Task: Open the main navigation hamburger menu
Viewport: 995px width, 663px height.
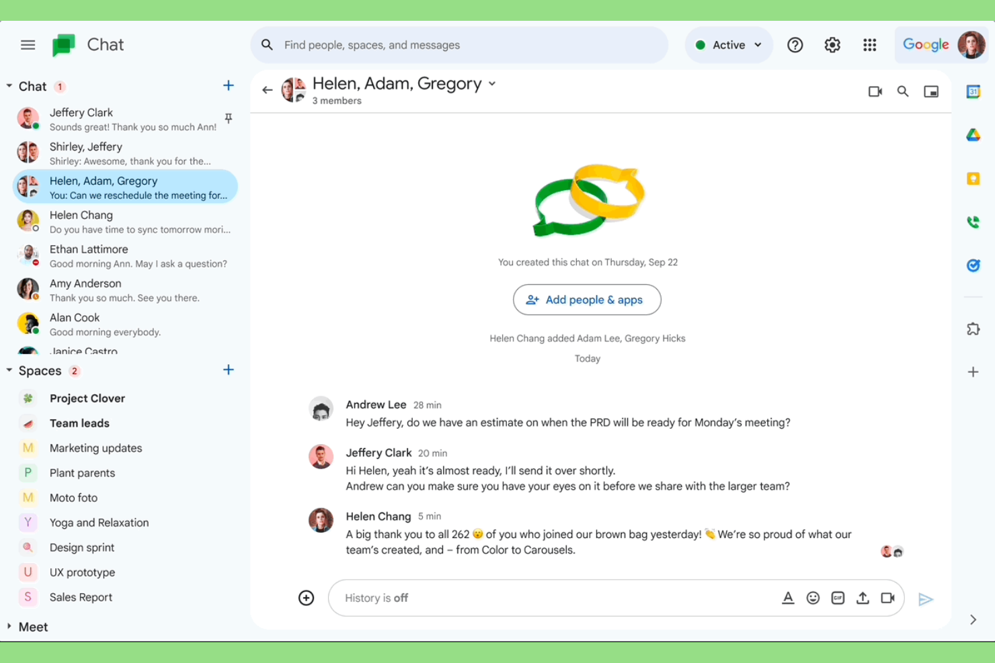Action: click(x=28, y=44)
